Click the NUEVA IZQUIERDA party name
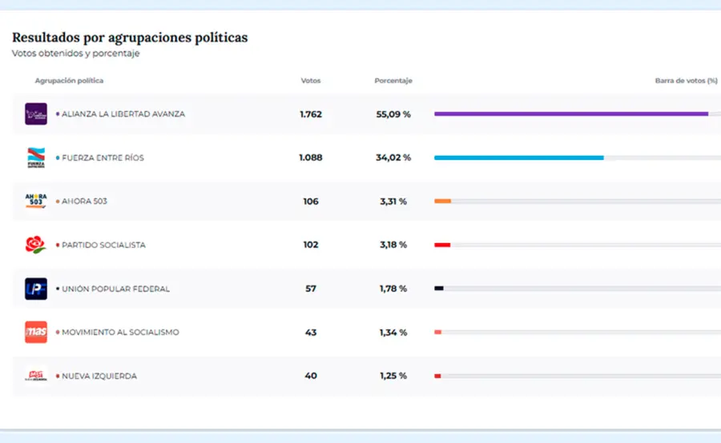 coord(99,376)
